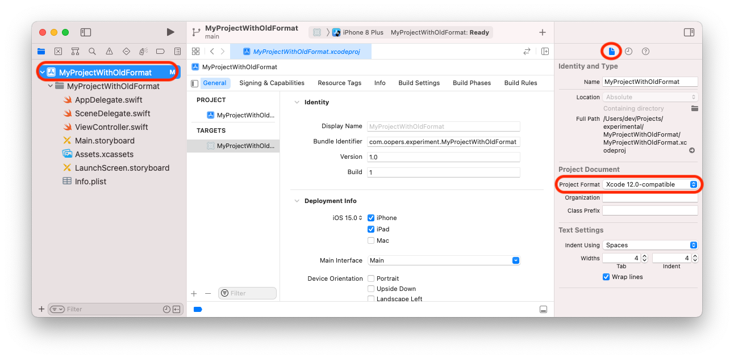Switch to the General tab

point(215,83)
